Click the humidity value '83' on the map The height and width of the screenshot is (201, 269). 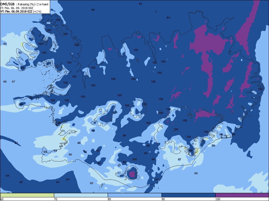[55, 151]
